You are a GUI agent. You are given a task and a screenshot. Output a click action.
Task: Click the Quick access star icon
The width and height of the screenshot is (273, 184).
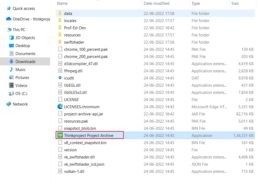(9, 9)
